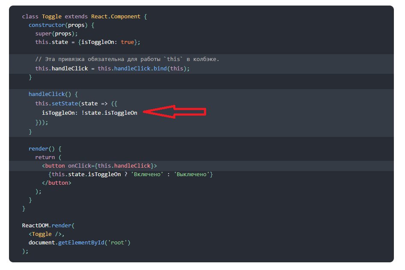Click 'this.state' assignment in the constructor
This screenshot has height=270, width=405.
(52, 42)
